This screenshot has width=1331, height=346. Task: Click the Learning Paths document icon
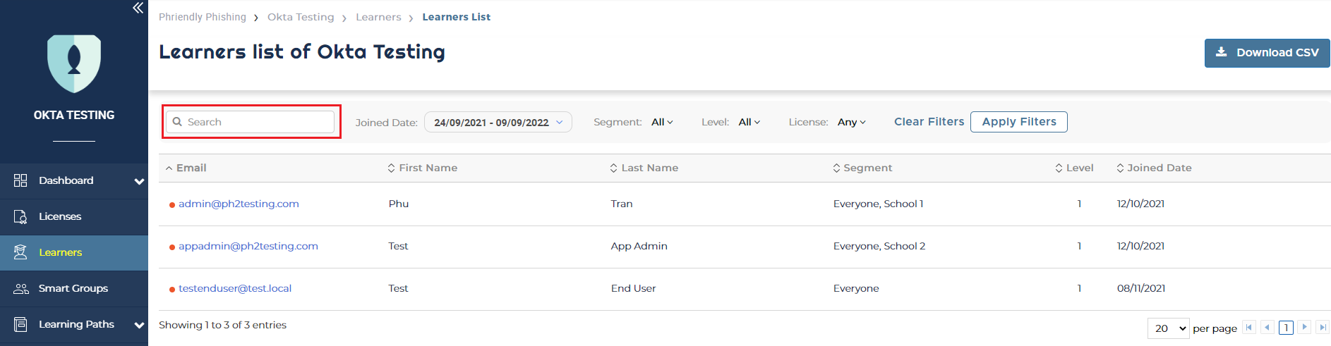click(20, 324)
